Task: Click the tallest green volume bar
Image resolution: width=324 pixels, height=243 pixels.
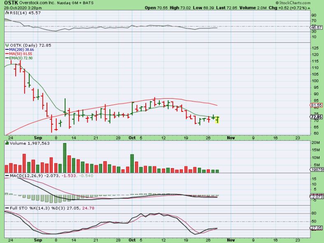Action: pyautogui.click(x=65, y=158)
